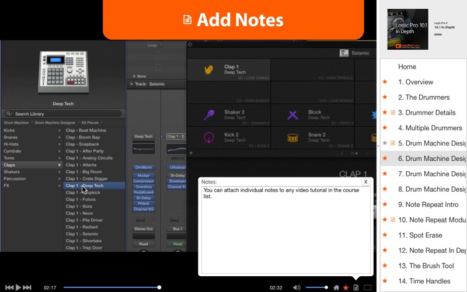Viewport: 467px width, 292px height.
Task: Toggle the gray star beside lesson 5
Action: pos(385,143)
